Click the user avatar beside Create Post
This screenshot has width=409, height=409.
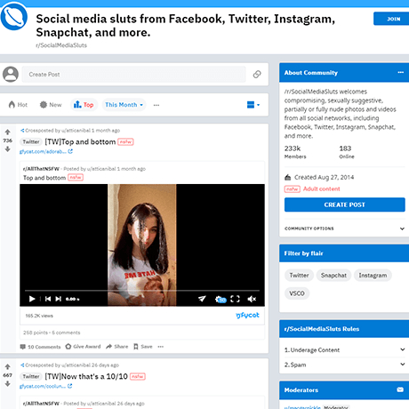coord(11,74)
